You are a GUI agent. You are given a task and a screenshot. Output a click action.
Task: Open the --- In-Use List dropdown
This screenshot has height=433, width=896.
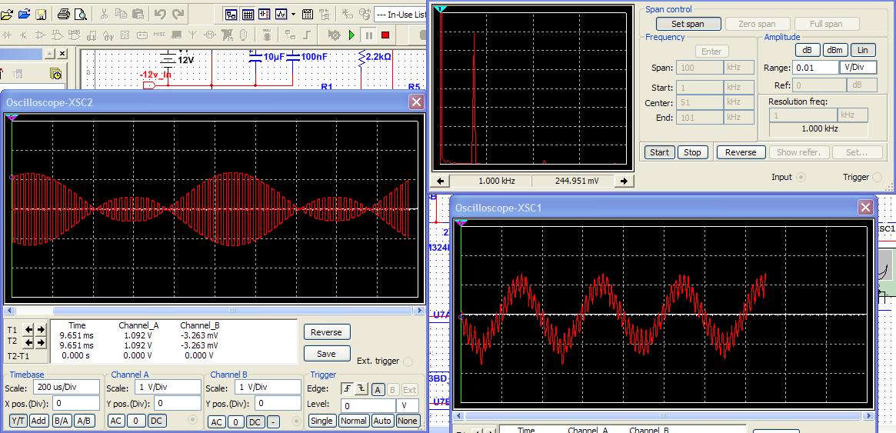pos(401,15)
